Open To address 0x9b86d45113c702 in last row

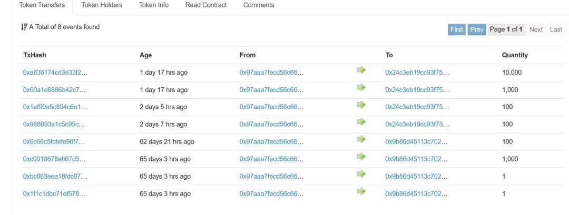pyautogui.click(x=417, y=194)
